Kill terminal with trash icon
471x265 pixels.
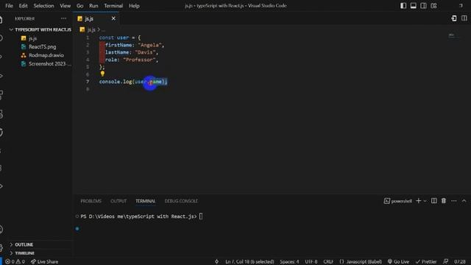[444, 201]
